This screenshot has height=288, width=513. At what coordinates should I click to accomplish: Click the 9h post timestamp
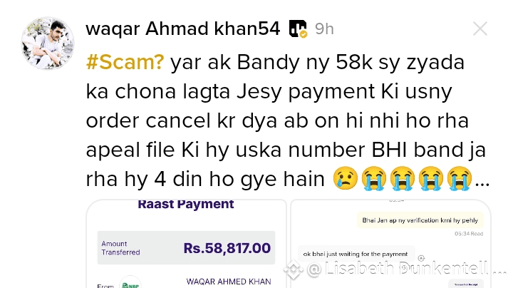324,29
